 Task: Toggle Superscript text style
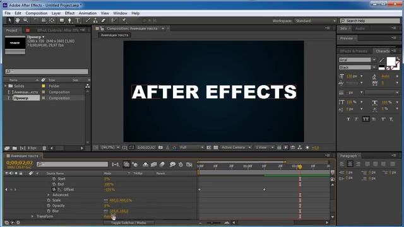point(383,119)
